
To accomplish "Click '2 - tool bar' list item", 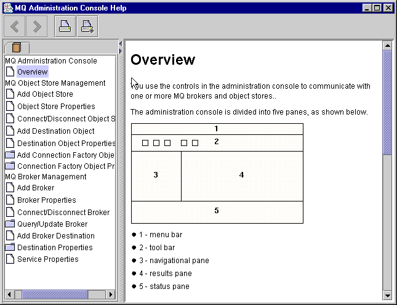I will pyautogui.click(x=157, y=248).
